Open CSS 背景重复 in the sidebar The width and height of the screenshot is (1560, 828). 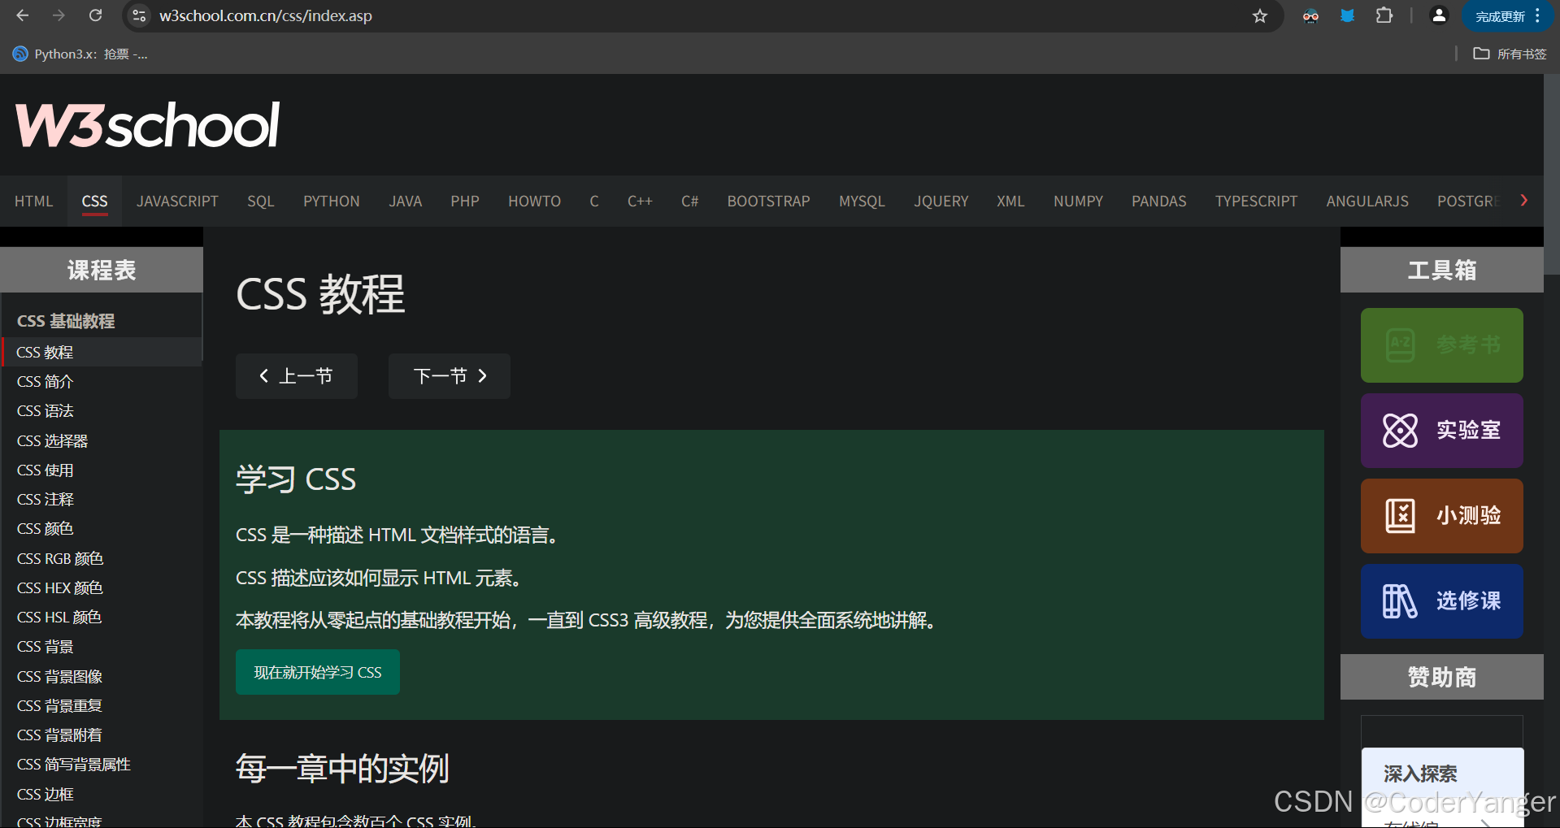tap(102, 705)
